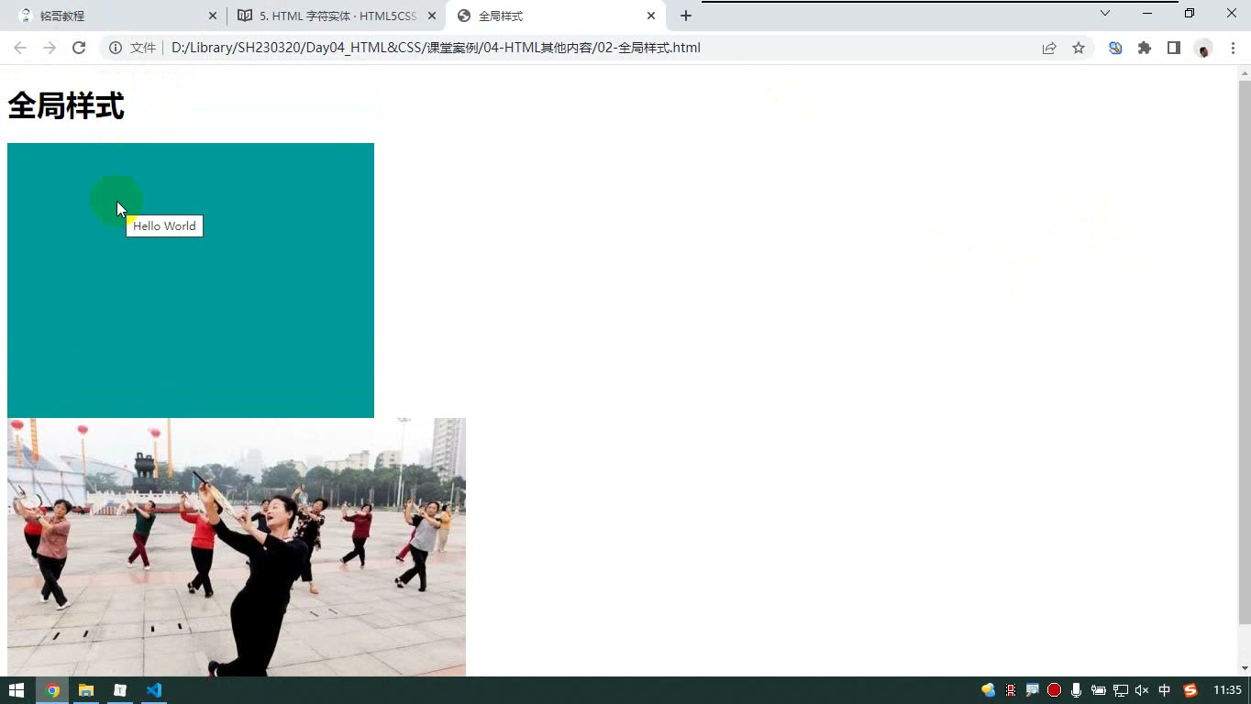Click the address bar URL field

[596, 48]
